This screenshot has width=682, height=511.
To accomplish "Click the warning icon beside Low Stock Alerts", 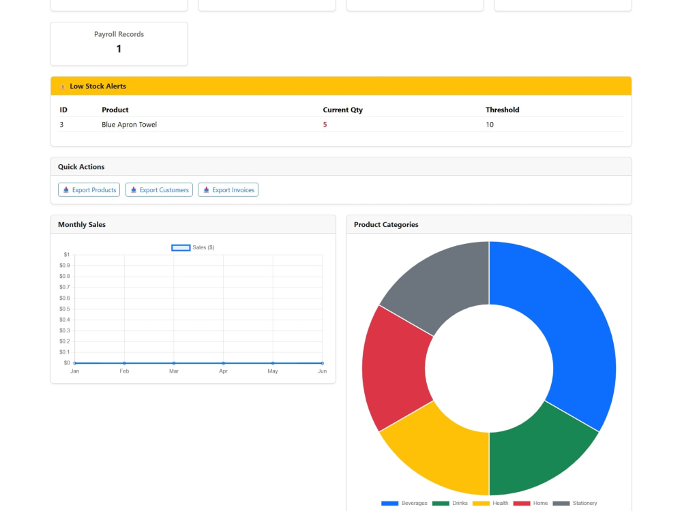I will [x=63, y=87].
